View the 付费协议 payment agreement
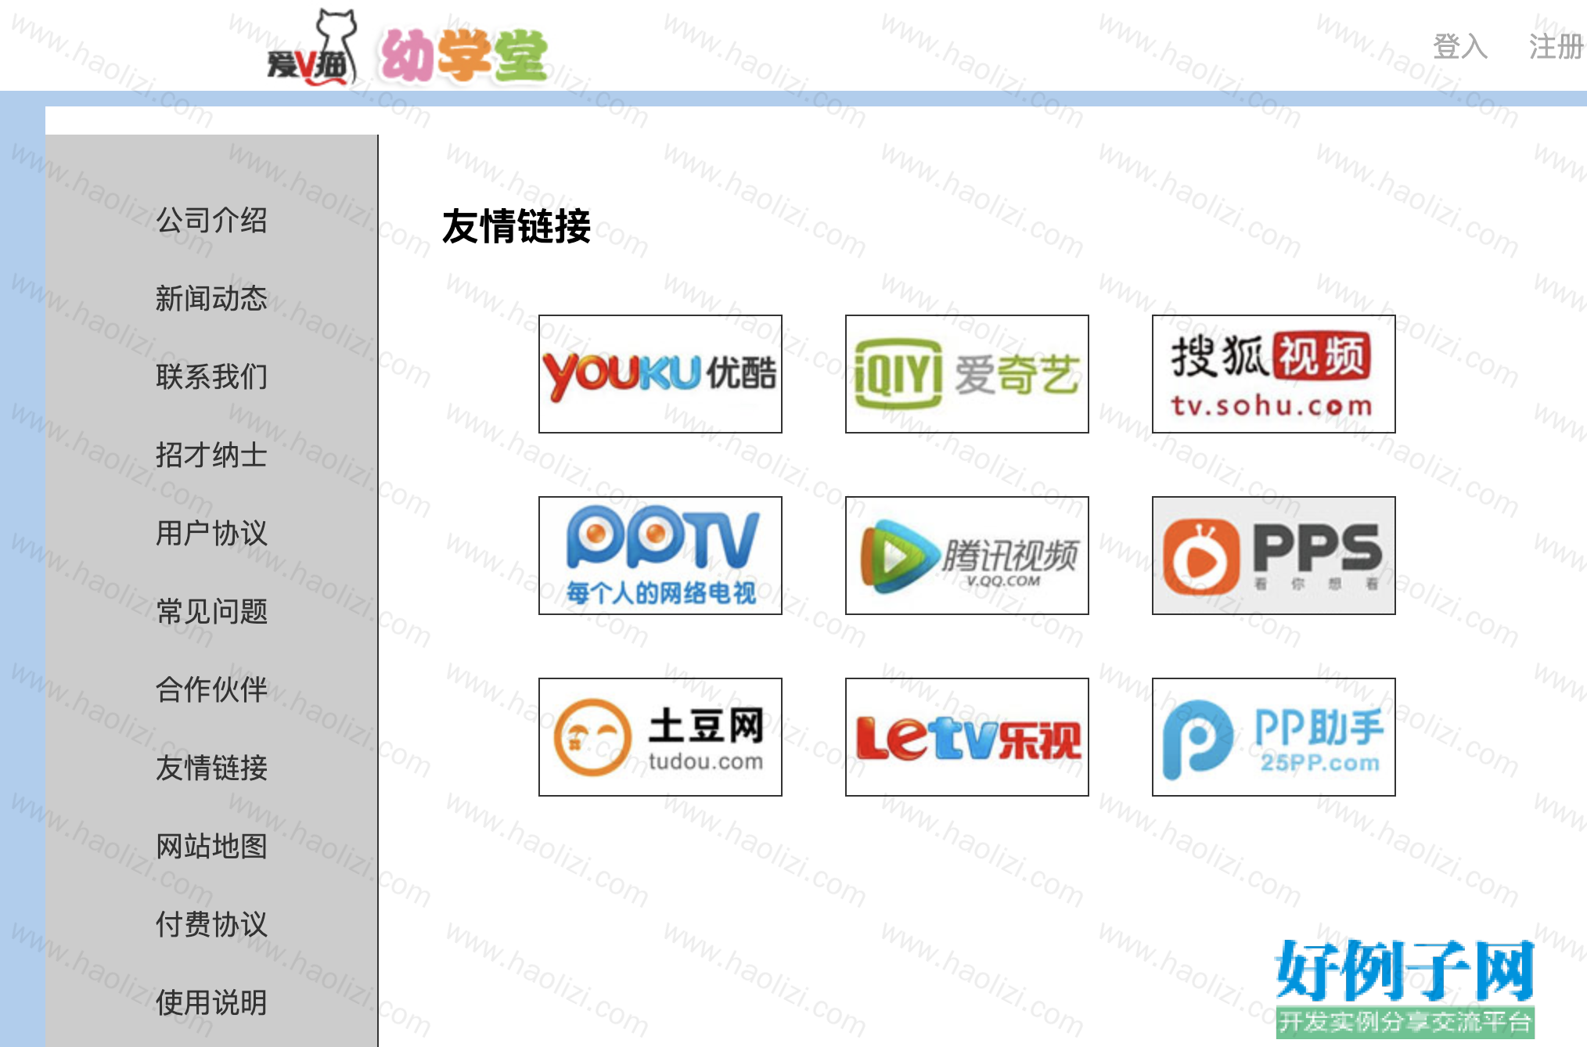Image resolution: width=1587 pixels, height=1047 pixels. coord(211,924)
